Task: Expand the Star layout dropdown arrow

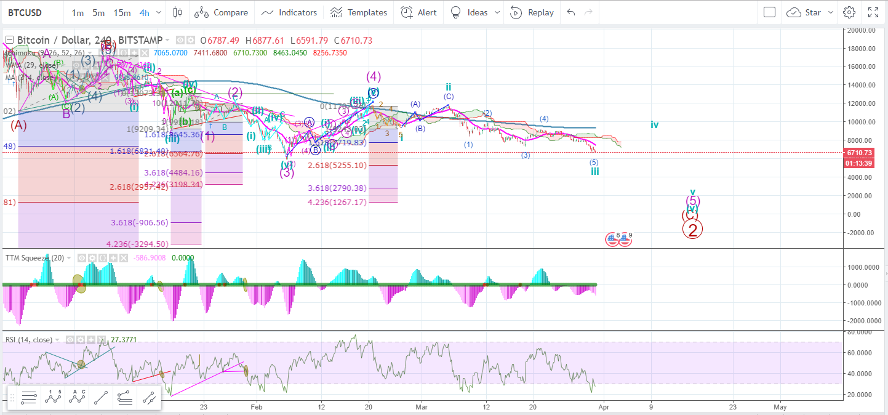Action: tap(830, 12)
